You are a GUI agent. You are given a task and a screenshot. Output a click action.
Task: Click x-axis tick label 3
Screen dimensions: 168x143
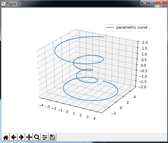(87, 117)
